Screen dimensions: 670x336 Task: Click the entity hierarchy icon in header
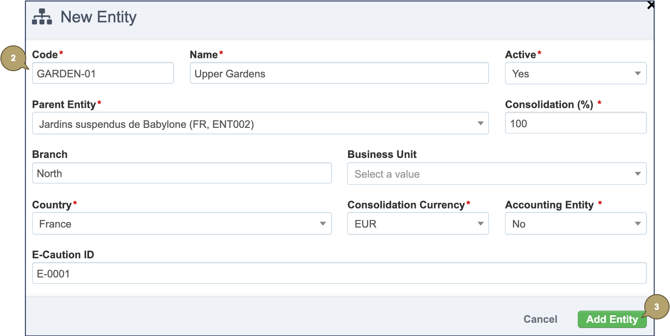tap(42, 17)
